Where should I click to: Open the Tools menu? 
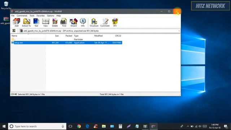[32, 16]
